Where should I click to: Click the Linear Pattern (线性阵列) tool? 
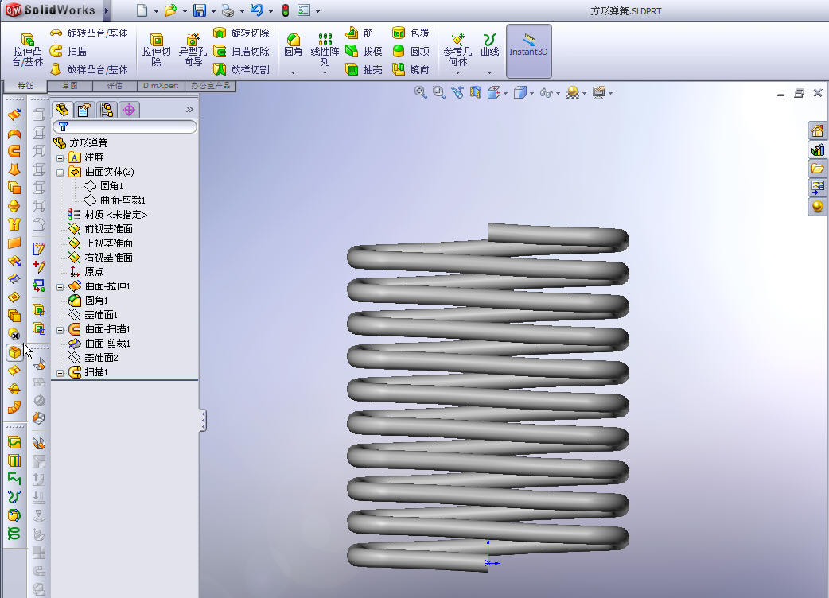[325, 50]
